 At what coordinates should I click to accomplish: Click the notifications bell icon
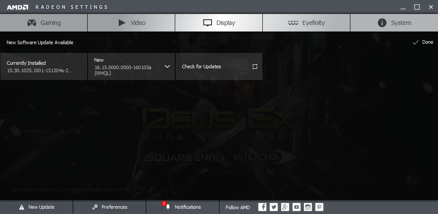167,207
